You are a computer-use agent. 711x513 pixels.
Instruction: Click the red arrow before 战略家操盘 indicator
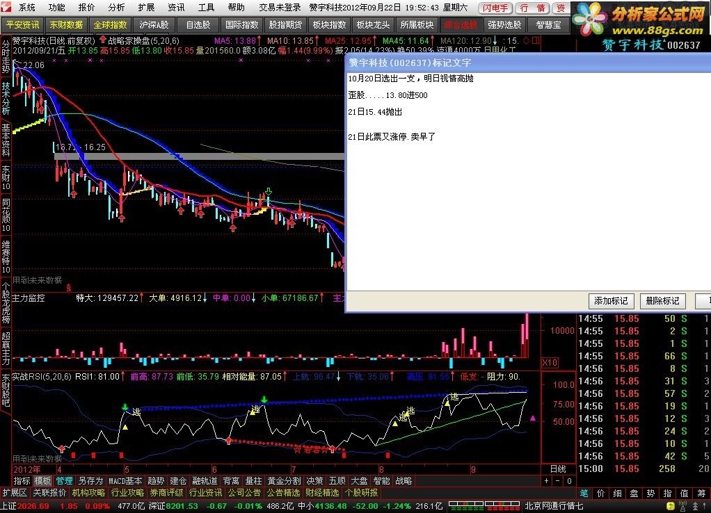(x=103, y=40)
